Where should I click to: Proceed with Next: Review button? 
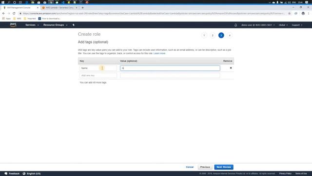pos(224,167)
